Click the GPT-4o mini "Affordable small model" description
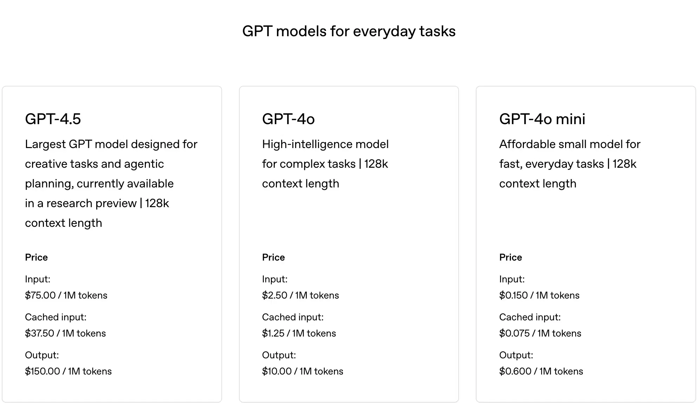Viewport: 700px width, 403px height. (x=569, y=164)
